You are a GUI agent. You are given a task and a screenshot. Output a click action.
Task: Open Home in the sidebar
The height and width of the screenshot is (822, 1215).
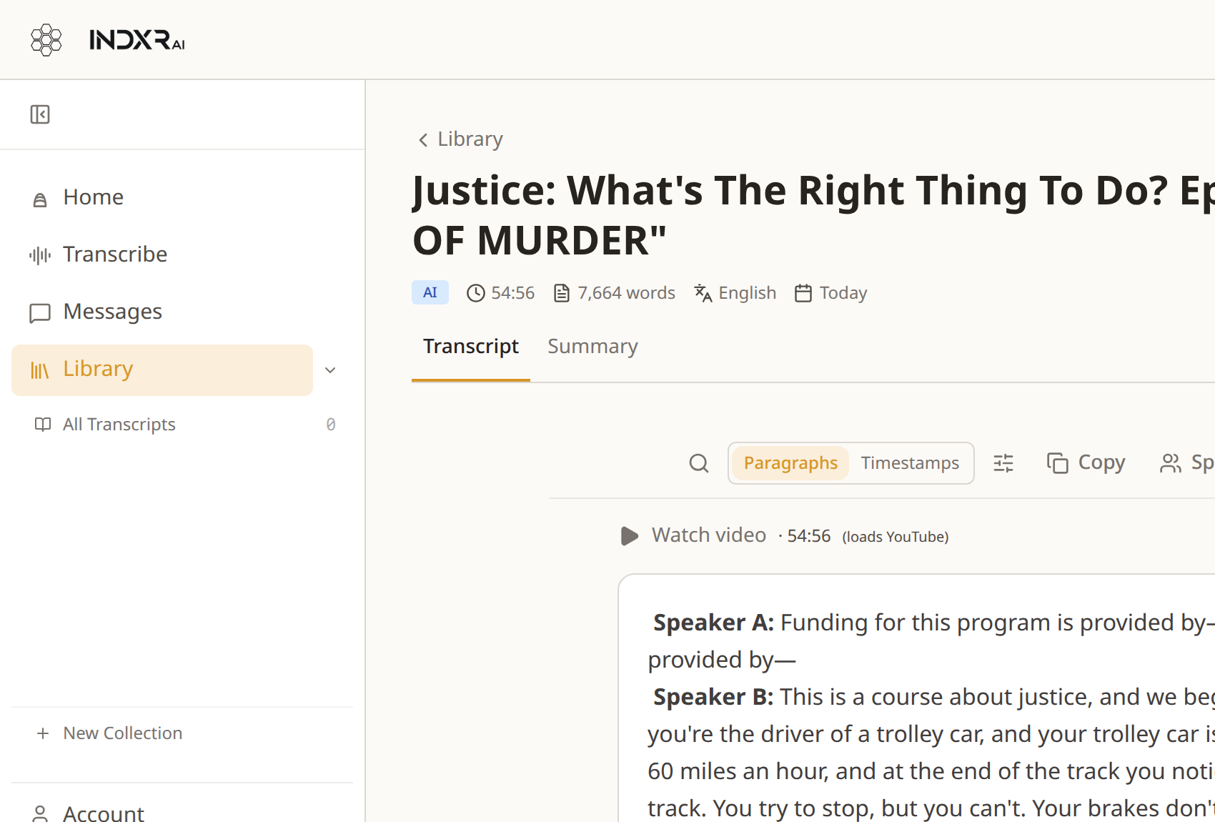click(x=162, y=197)
